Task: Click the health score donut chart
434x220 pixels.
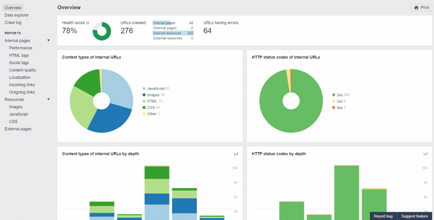Action: 102,32
